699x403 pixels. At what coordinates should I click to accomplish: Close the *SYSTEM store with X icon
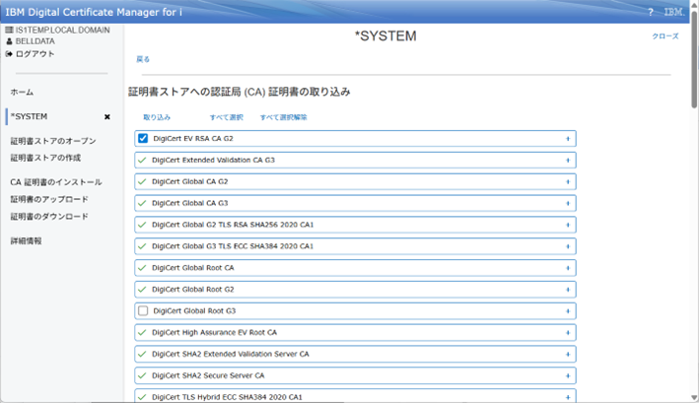107,117
